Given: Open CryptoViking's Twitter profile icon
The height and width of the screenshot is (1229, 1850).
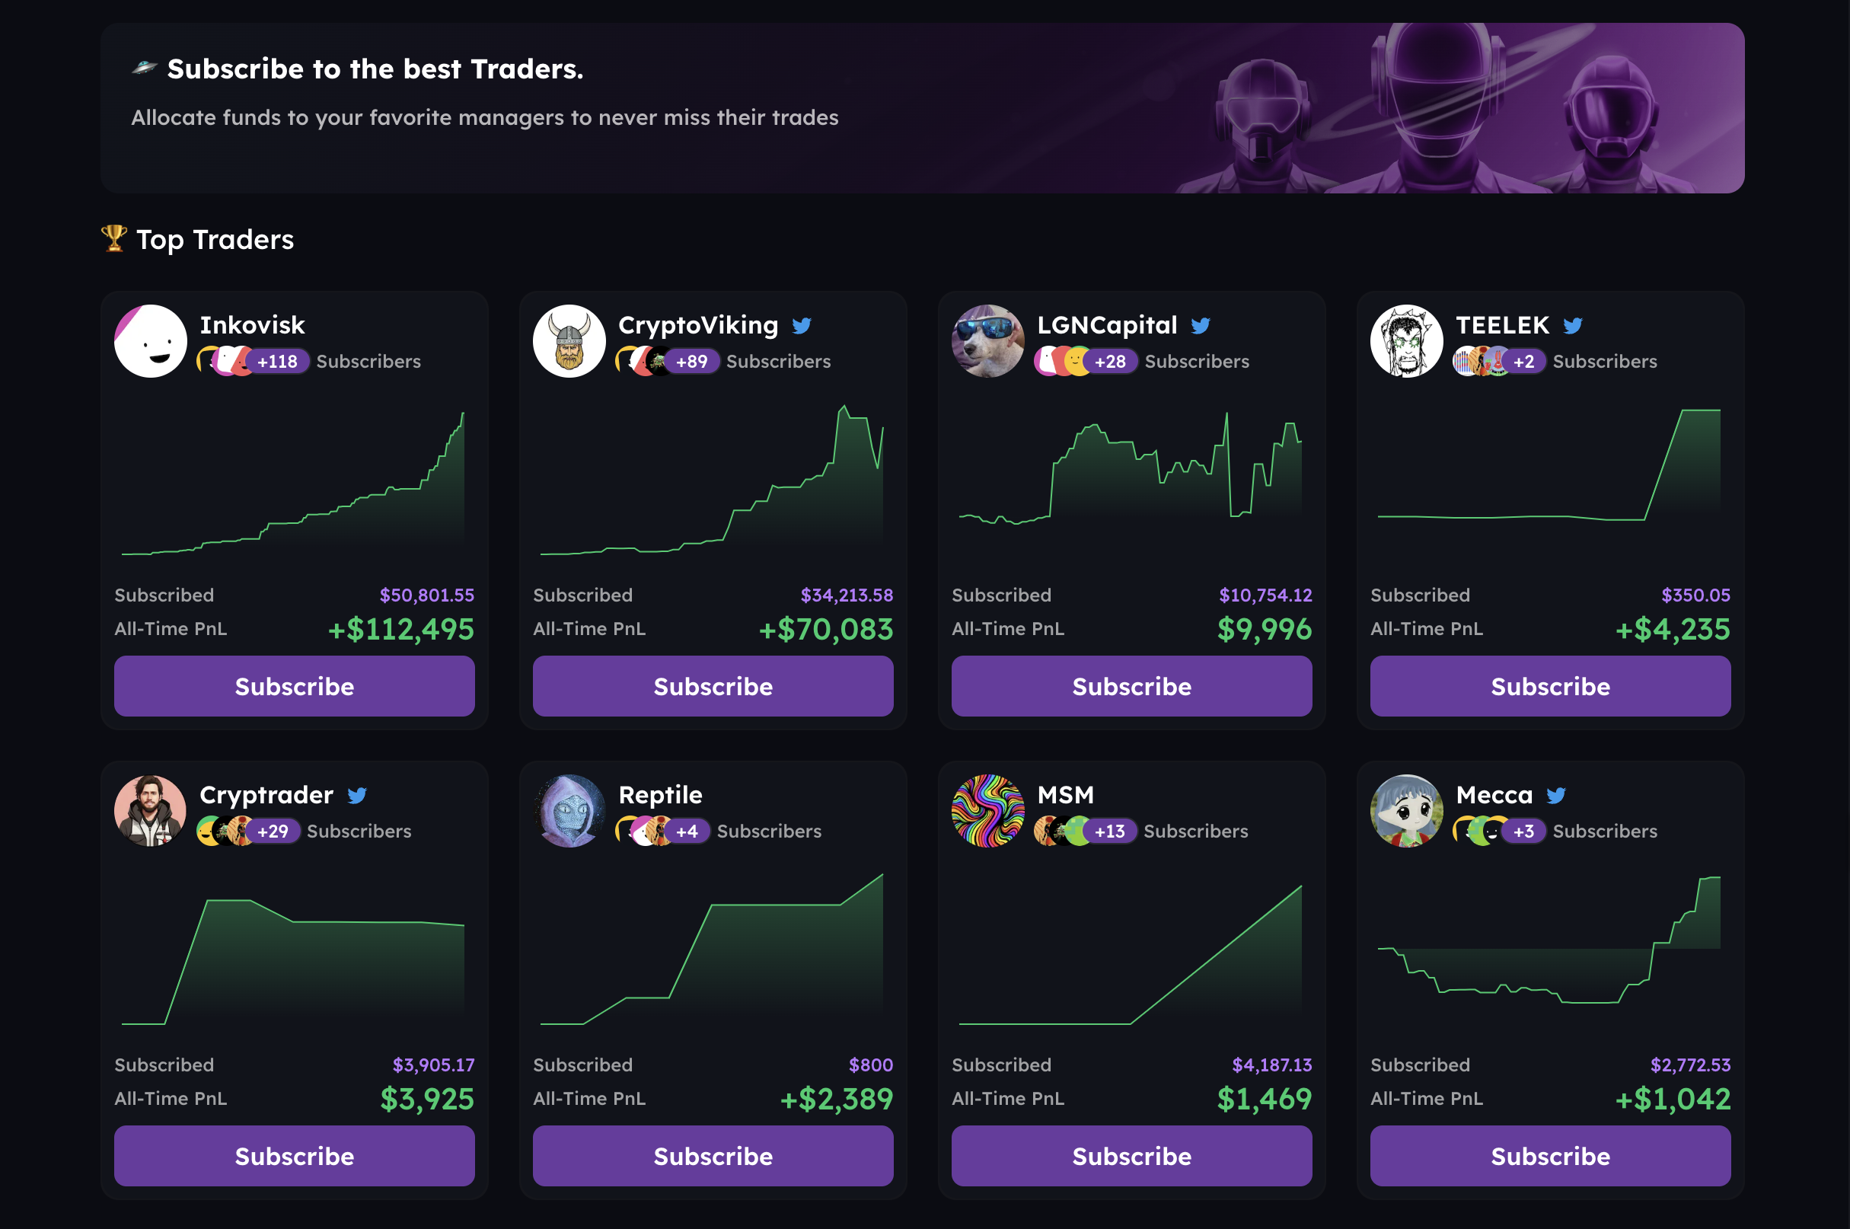Looking at the screenshot, I should click(801, 326).
